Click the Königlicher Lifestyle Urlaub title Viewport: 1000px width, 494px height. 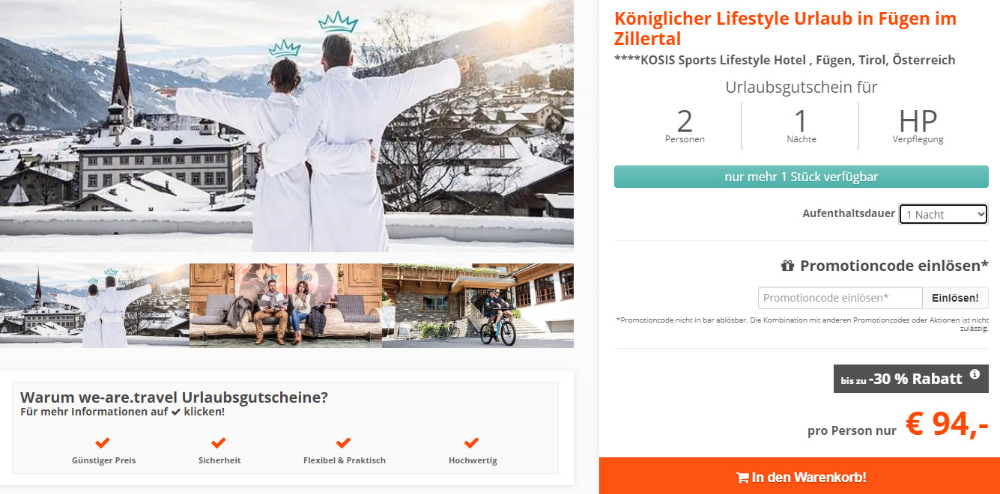[785, 28]
